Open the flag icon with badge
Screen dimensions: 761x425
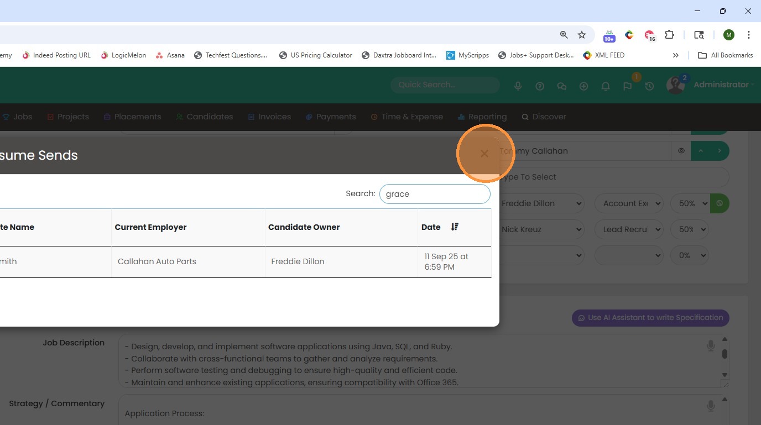(628, 86)
